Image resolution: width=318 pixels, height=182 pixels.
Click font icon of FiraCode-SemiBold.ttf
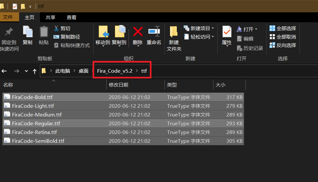[x=7, y=140]
